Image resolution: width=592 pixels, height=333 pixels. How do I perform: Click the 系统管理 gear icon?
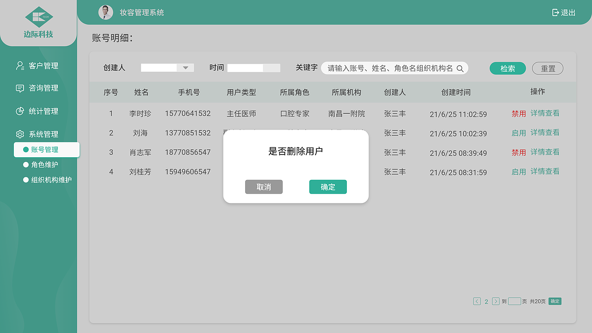(x=19, y=134)
